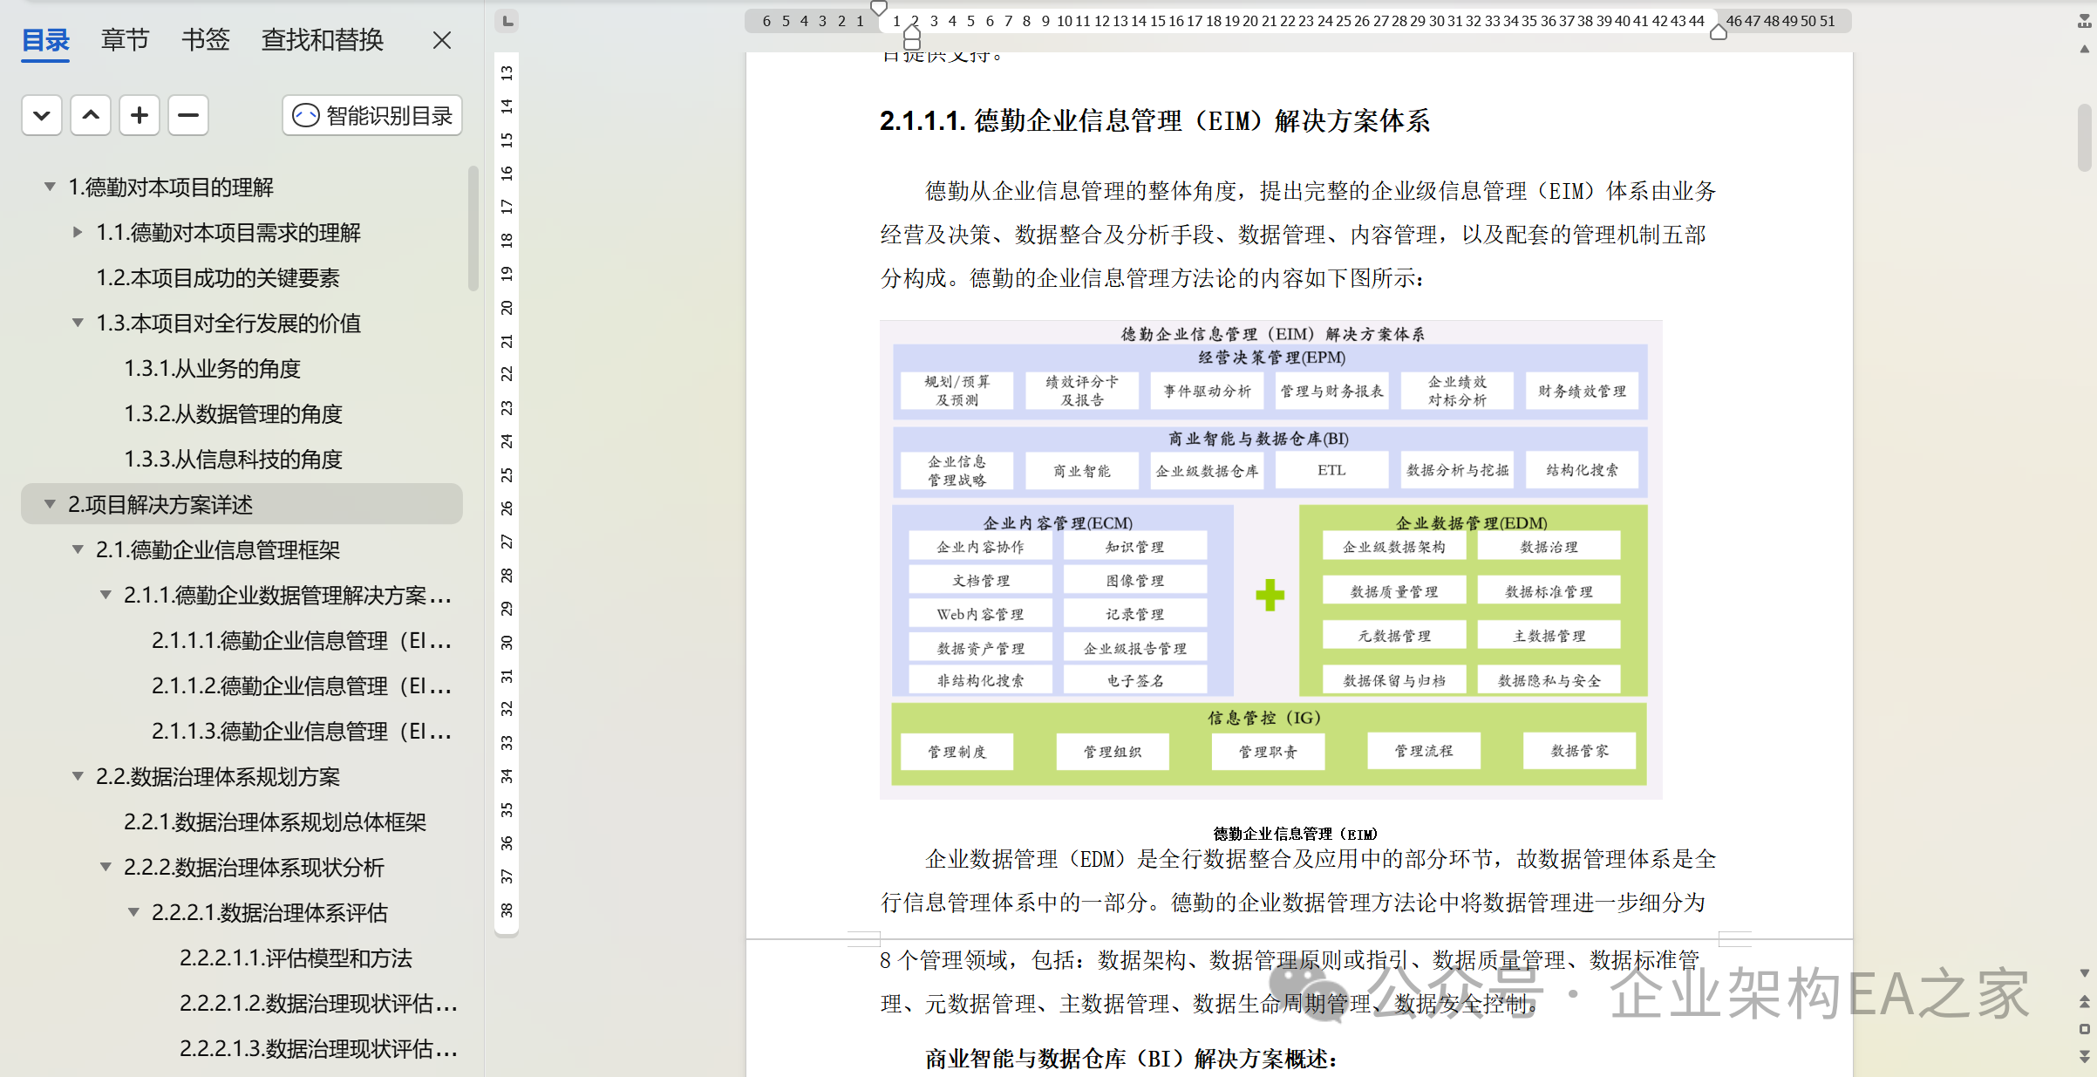Click the plus icon to promote heading level
The image size is (2097, 1077).
[x=140, y=115]
